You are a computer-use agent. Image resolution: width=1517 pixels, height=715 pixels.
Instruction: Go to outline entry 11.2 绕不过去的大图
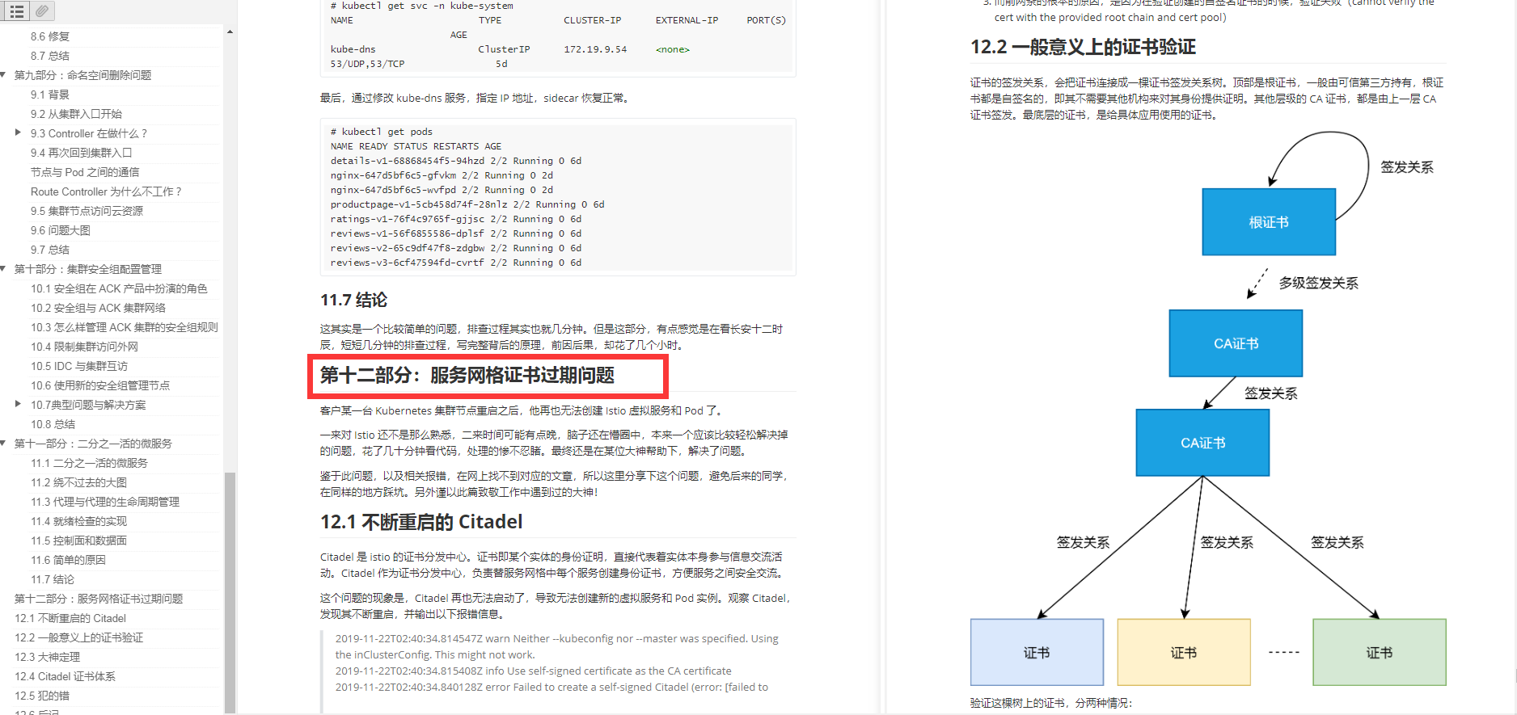(78, 482)
